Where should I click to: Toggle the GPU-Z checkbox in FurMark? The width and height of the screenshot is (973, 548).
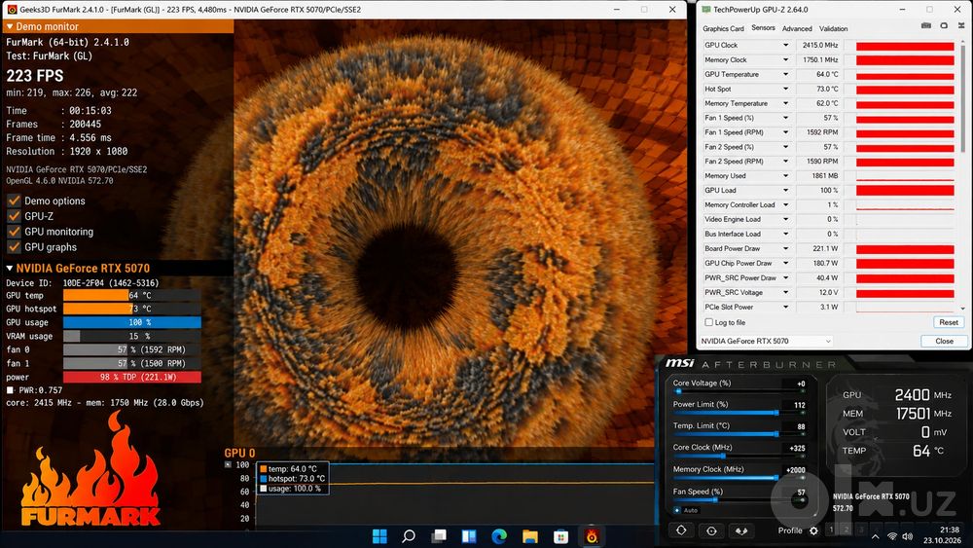14,217
